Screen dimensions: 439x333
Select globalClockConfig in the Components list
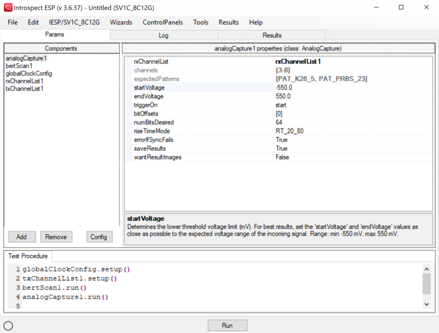pos(29,73)
